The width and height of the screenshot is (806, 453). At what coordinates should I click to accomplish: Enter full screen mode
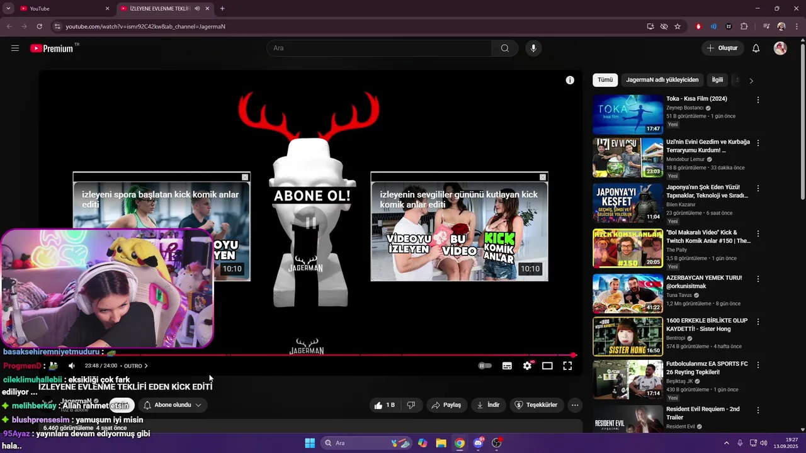pos(567,366)
